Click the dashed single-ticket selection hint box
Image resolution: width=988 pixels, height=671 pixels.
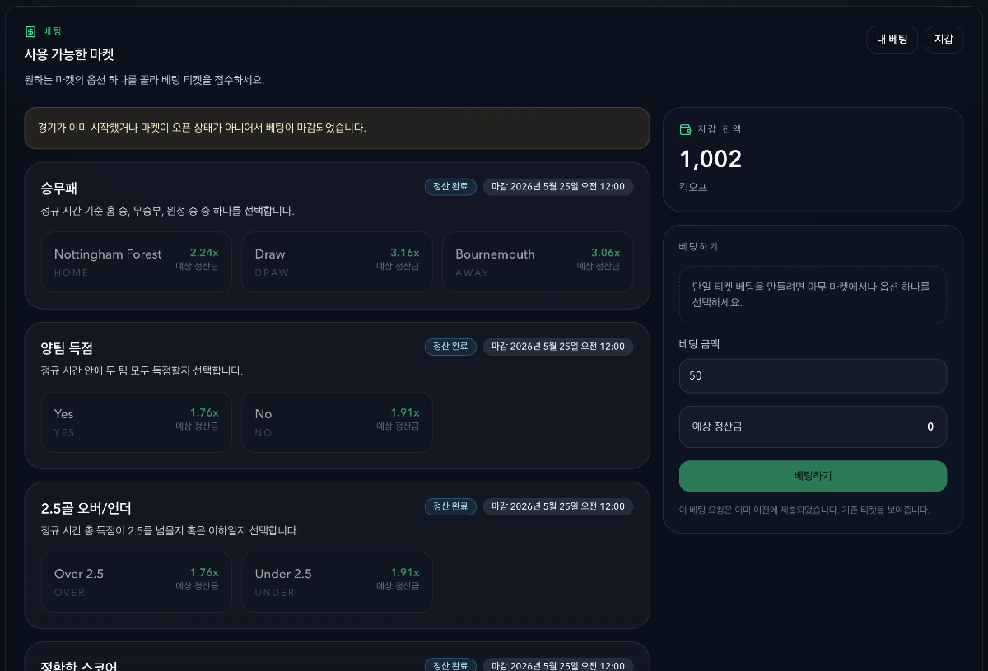tap(813, 295)
